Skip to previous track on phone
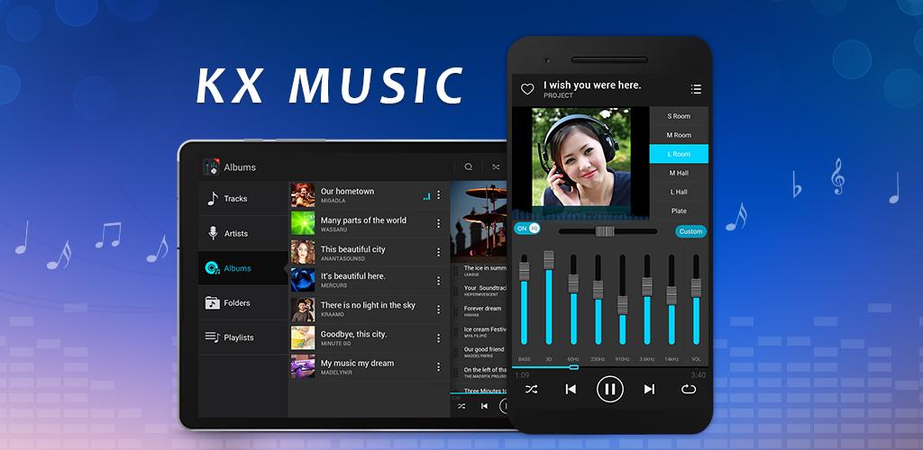This screenshot has width=923, height=450. pos(571,389)
